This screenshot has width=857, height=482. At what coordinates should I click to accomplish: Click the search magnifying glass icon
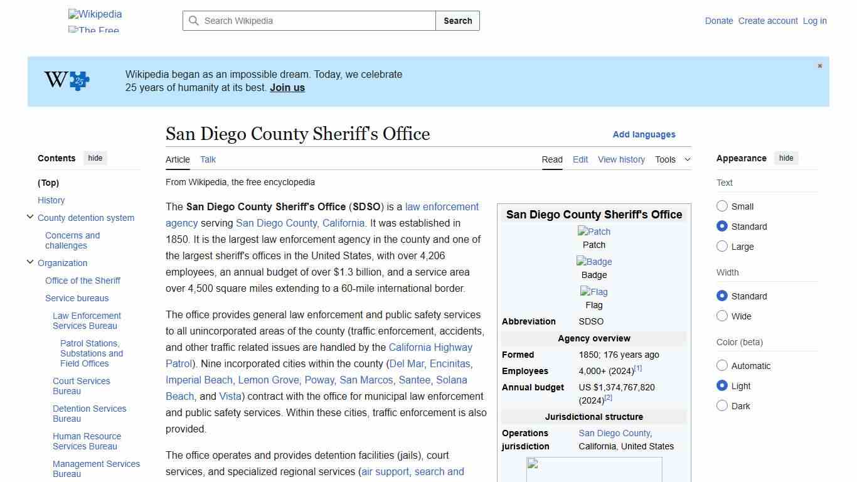tap(194, 21)
